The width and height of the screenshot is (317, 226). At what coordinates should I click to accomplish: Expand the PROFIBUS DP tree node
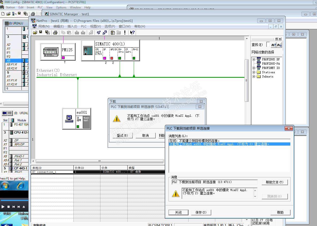(x=254, y=59)
